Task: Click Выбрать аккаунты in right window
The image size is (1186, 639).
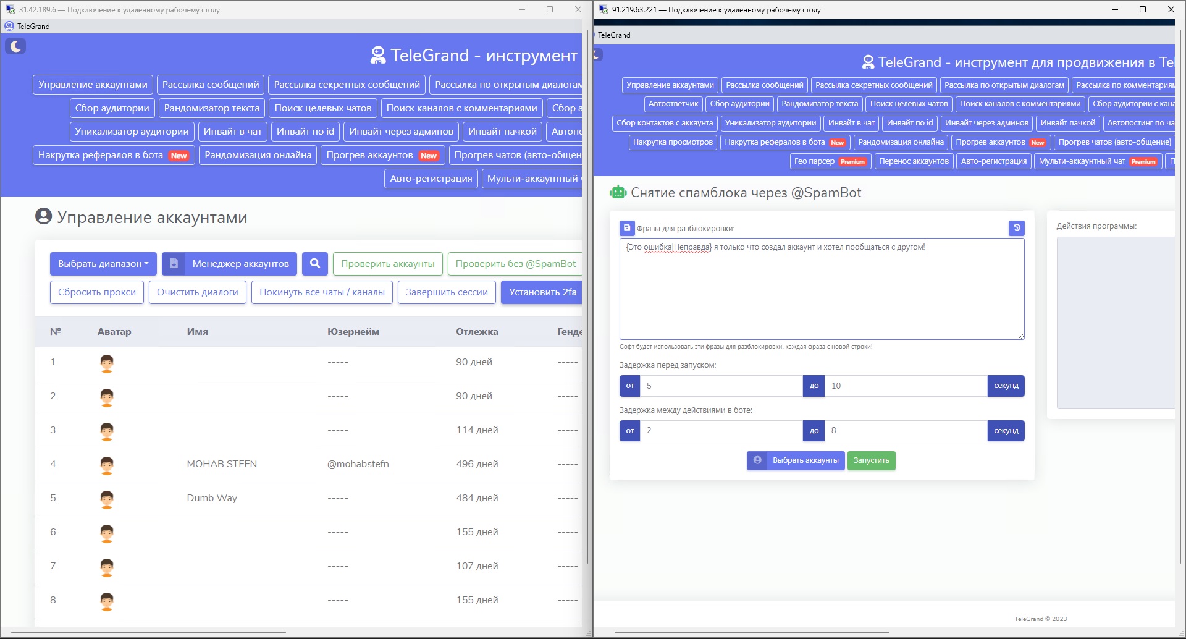Action: [796, 460]
